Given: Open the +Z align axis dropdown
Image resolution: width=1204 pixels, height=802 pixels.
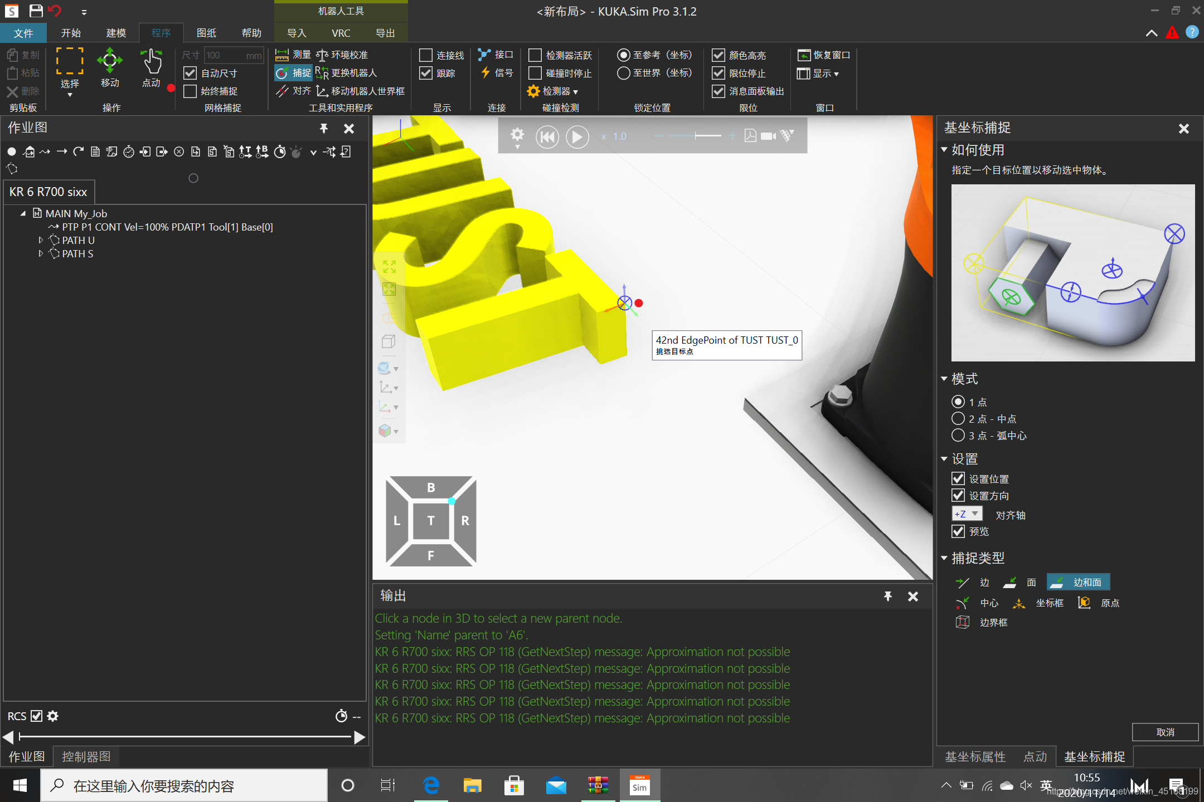Looking at the screenshot, I should pyautogui.click(x=967, y=514).
